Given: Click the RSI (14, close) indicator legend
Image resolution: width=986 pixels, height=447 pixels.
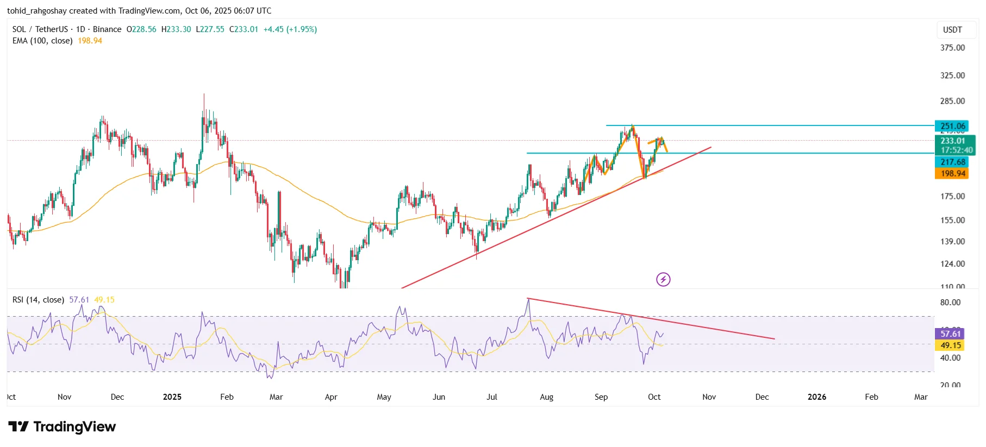Looking at the screenshot, I should click(38, 300).
